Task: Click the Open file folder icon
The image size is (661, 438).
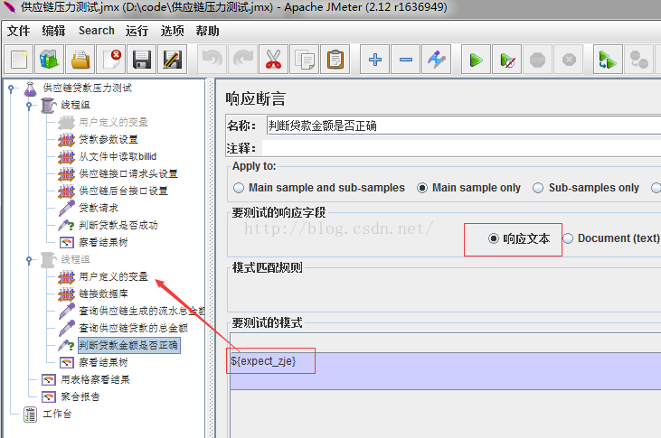Action: pyautogui.click(x=80, y=60)
